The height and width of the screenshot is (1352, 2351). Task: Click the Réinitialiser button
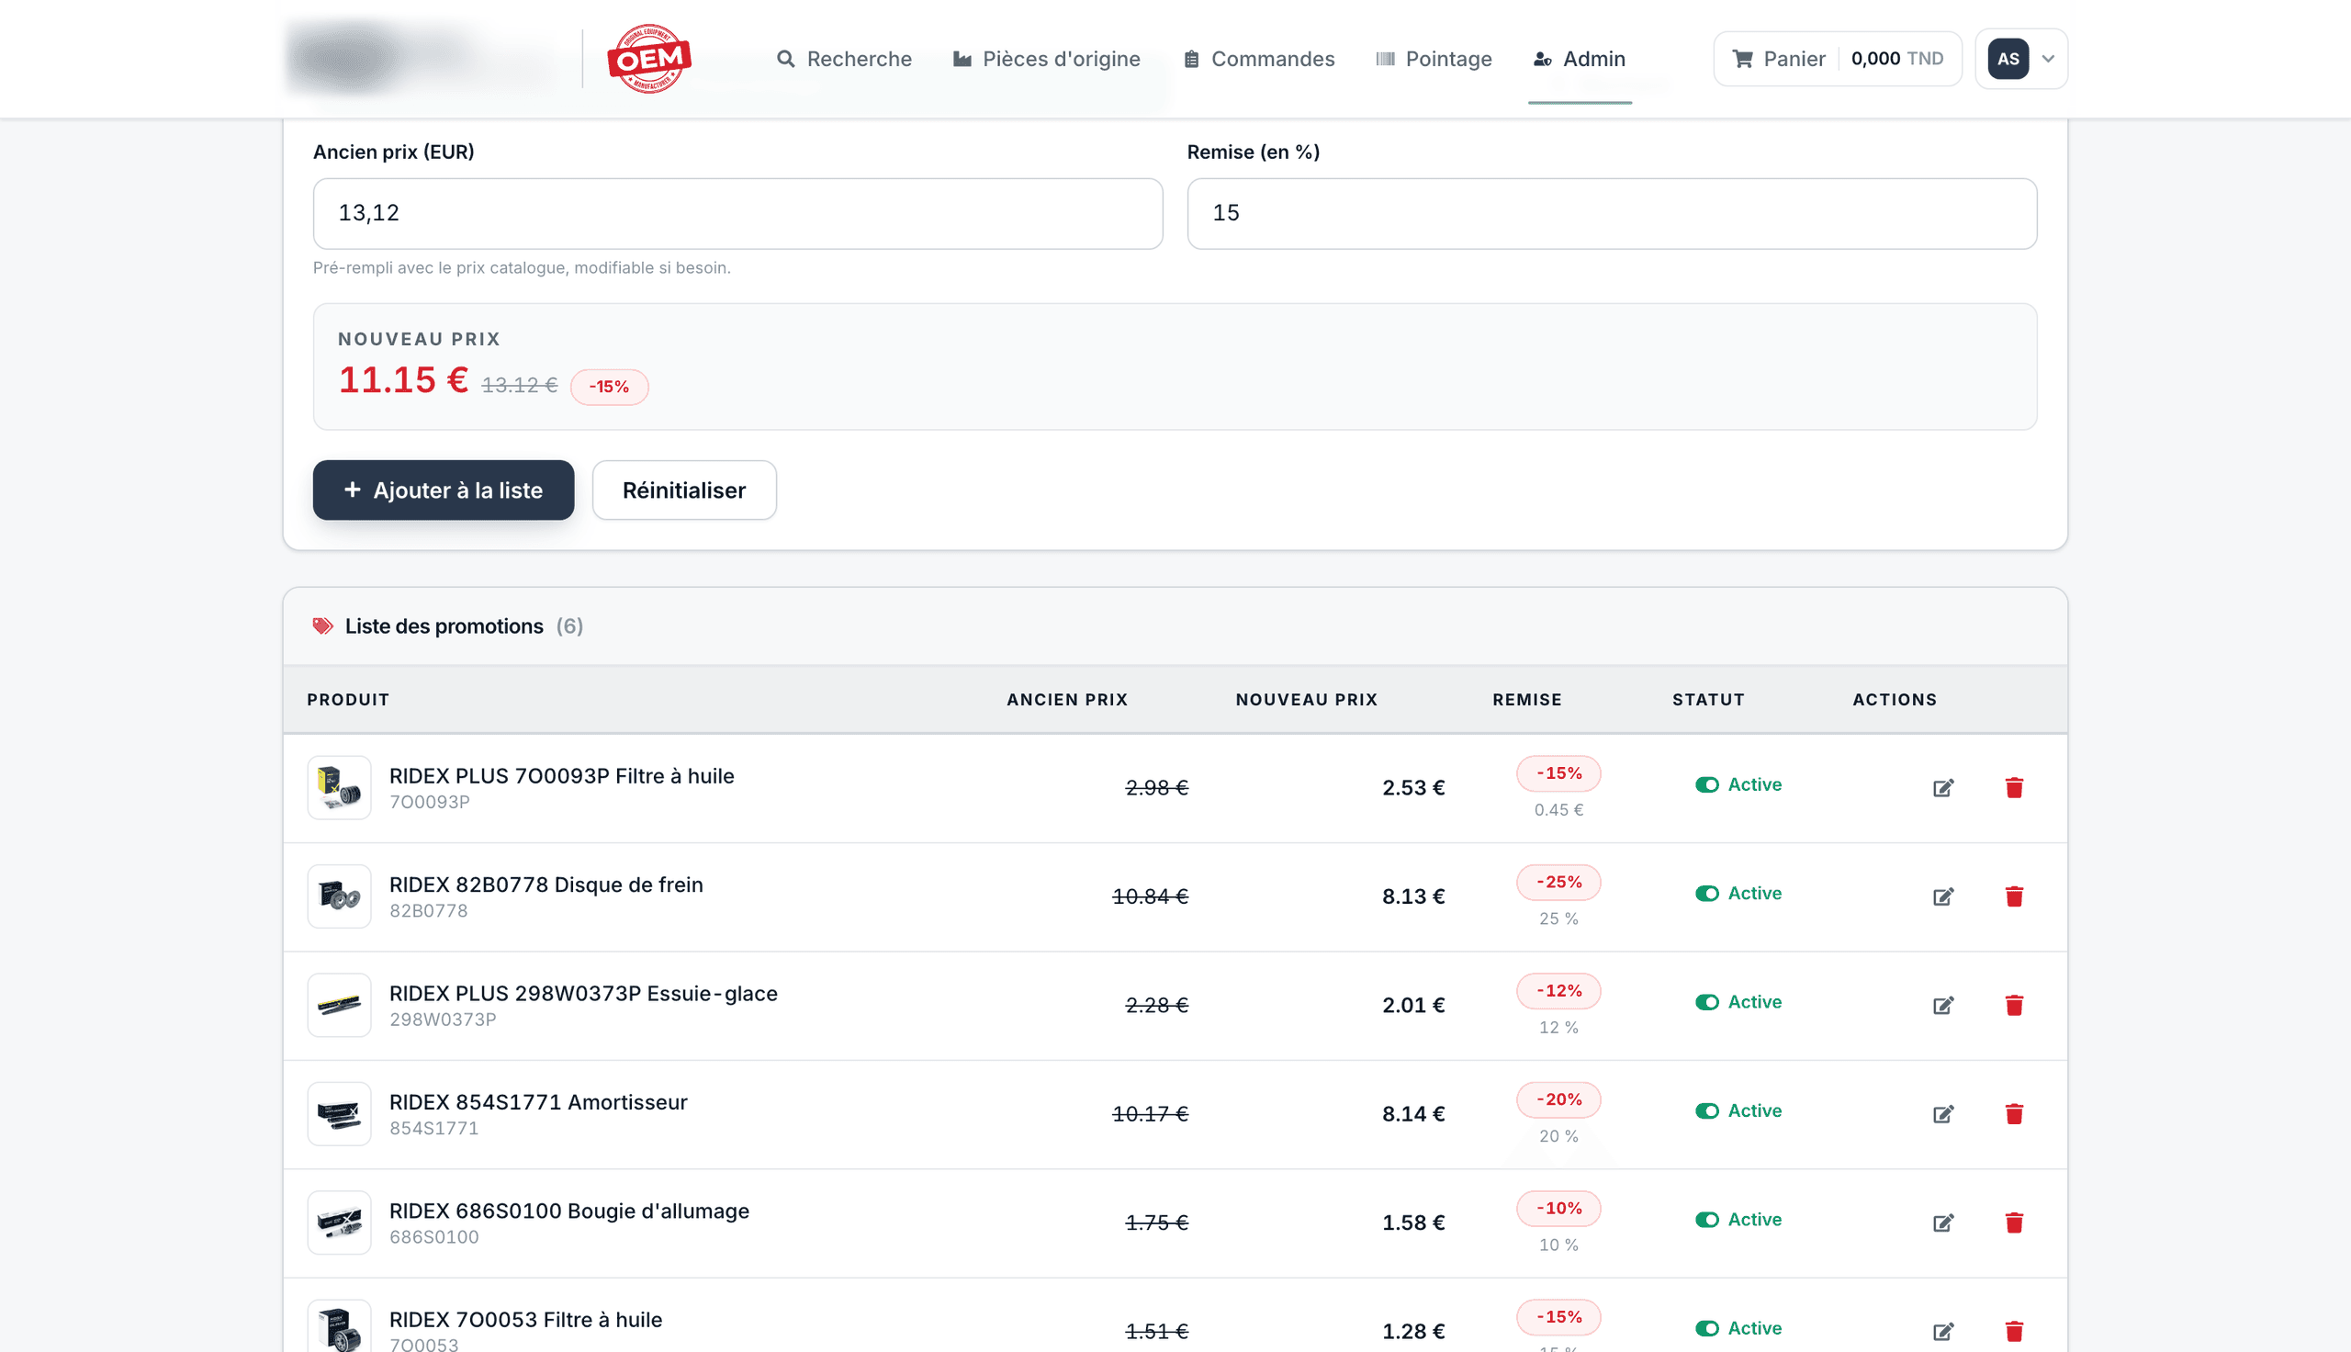(x=684, y=490)
